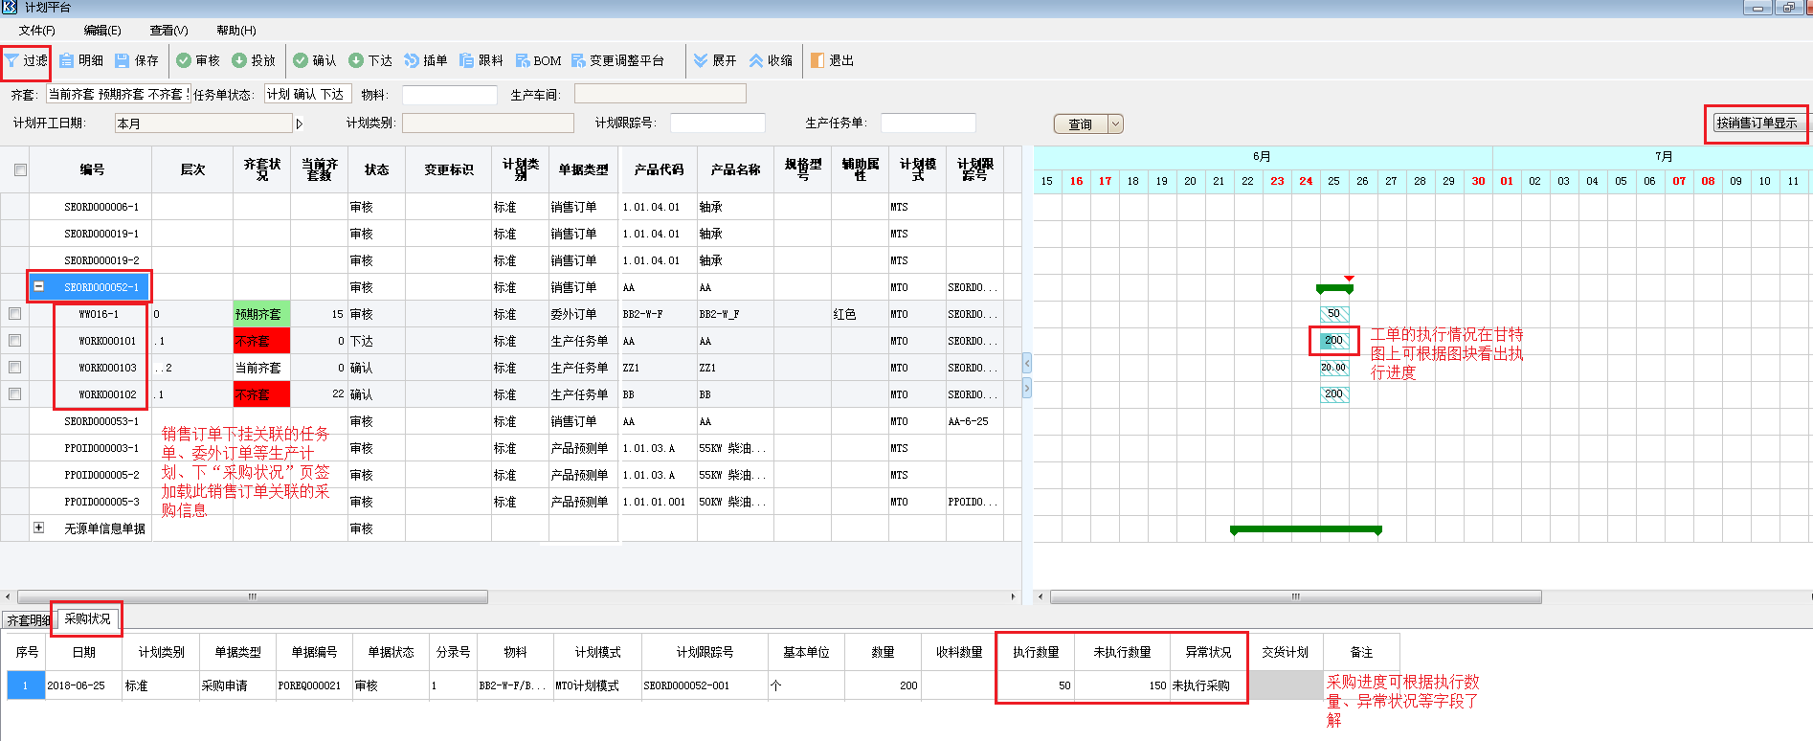Click the splitter arrow to collapse Gantt pane
This screenshot has width=1813, height=741.
coord(1027,389)
